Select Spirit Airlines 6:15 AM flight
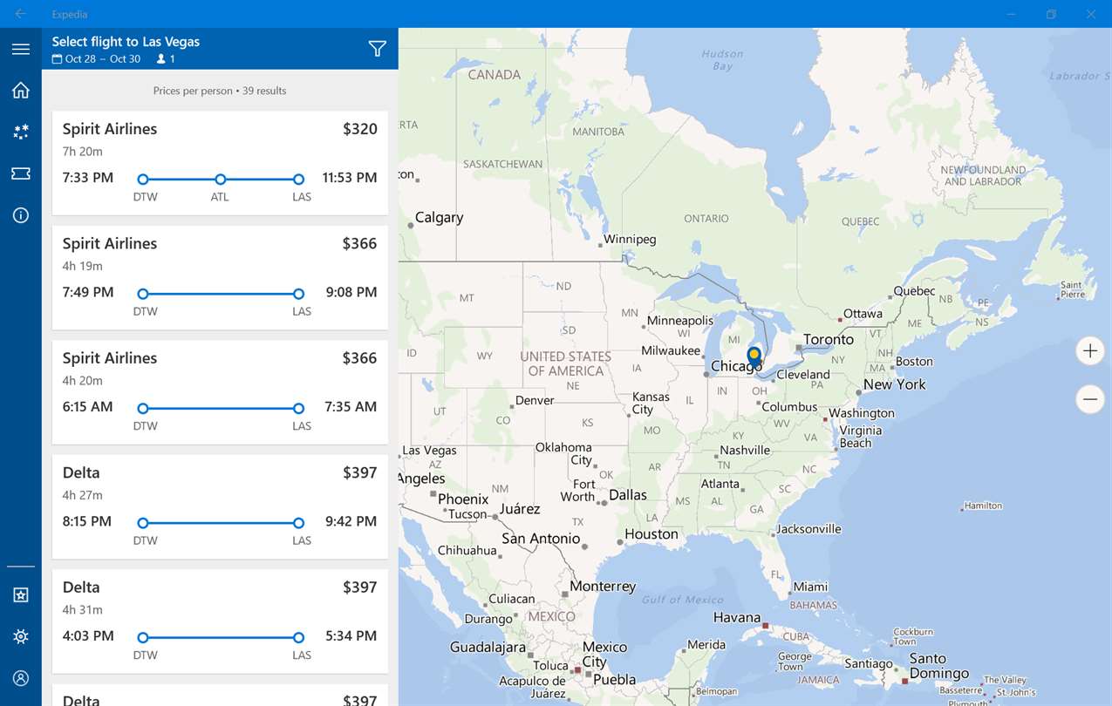This screenshot has width=1112, height=706. click(220, 392)
